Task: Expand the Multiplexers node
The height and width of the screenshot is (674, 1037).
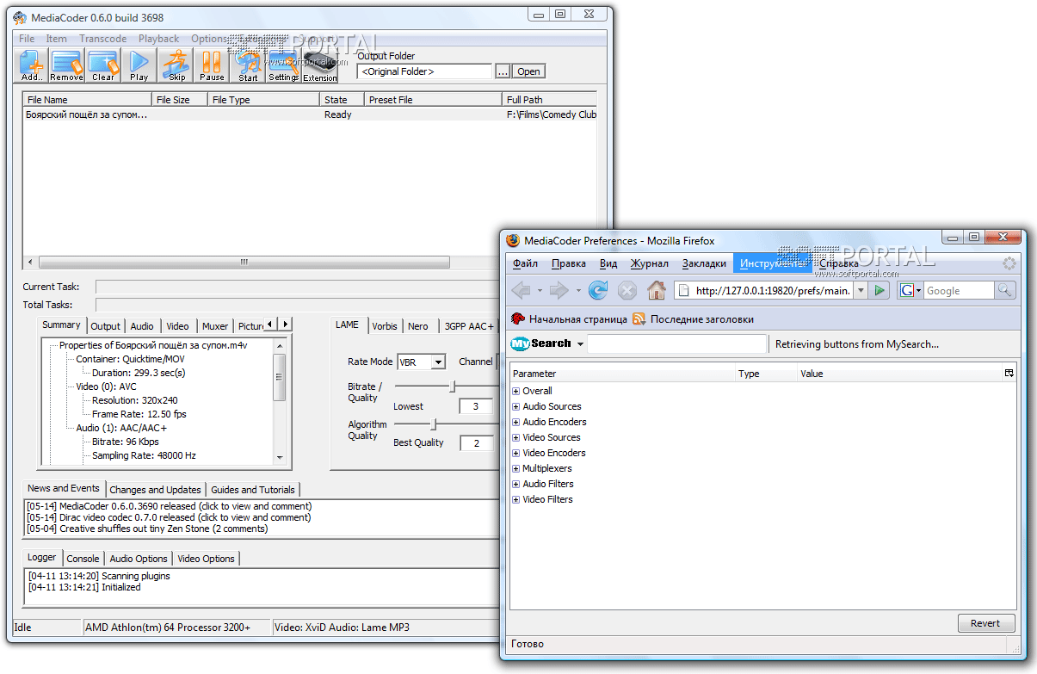Action: click(x=516, y=468)
